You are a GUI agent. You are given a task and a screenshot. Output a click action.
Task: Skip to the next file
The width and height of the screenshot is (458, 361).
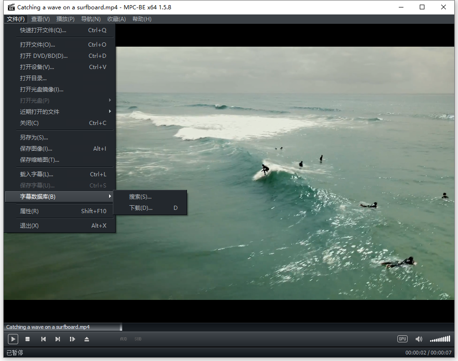click(x=57, y=339)
